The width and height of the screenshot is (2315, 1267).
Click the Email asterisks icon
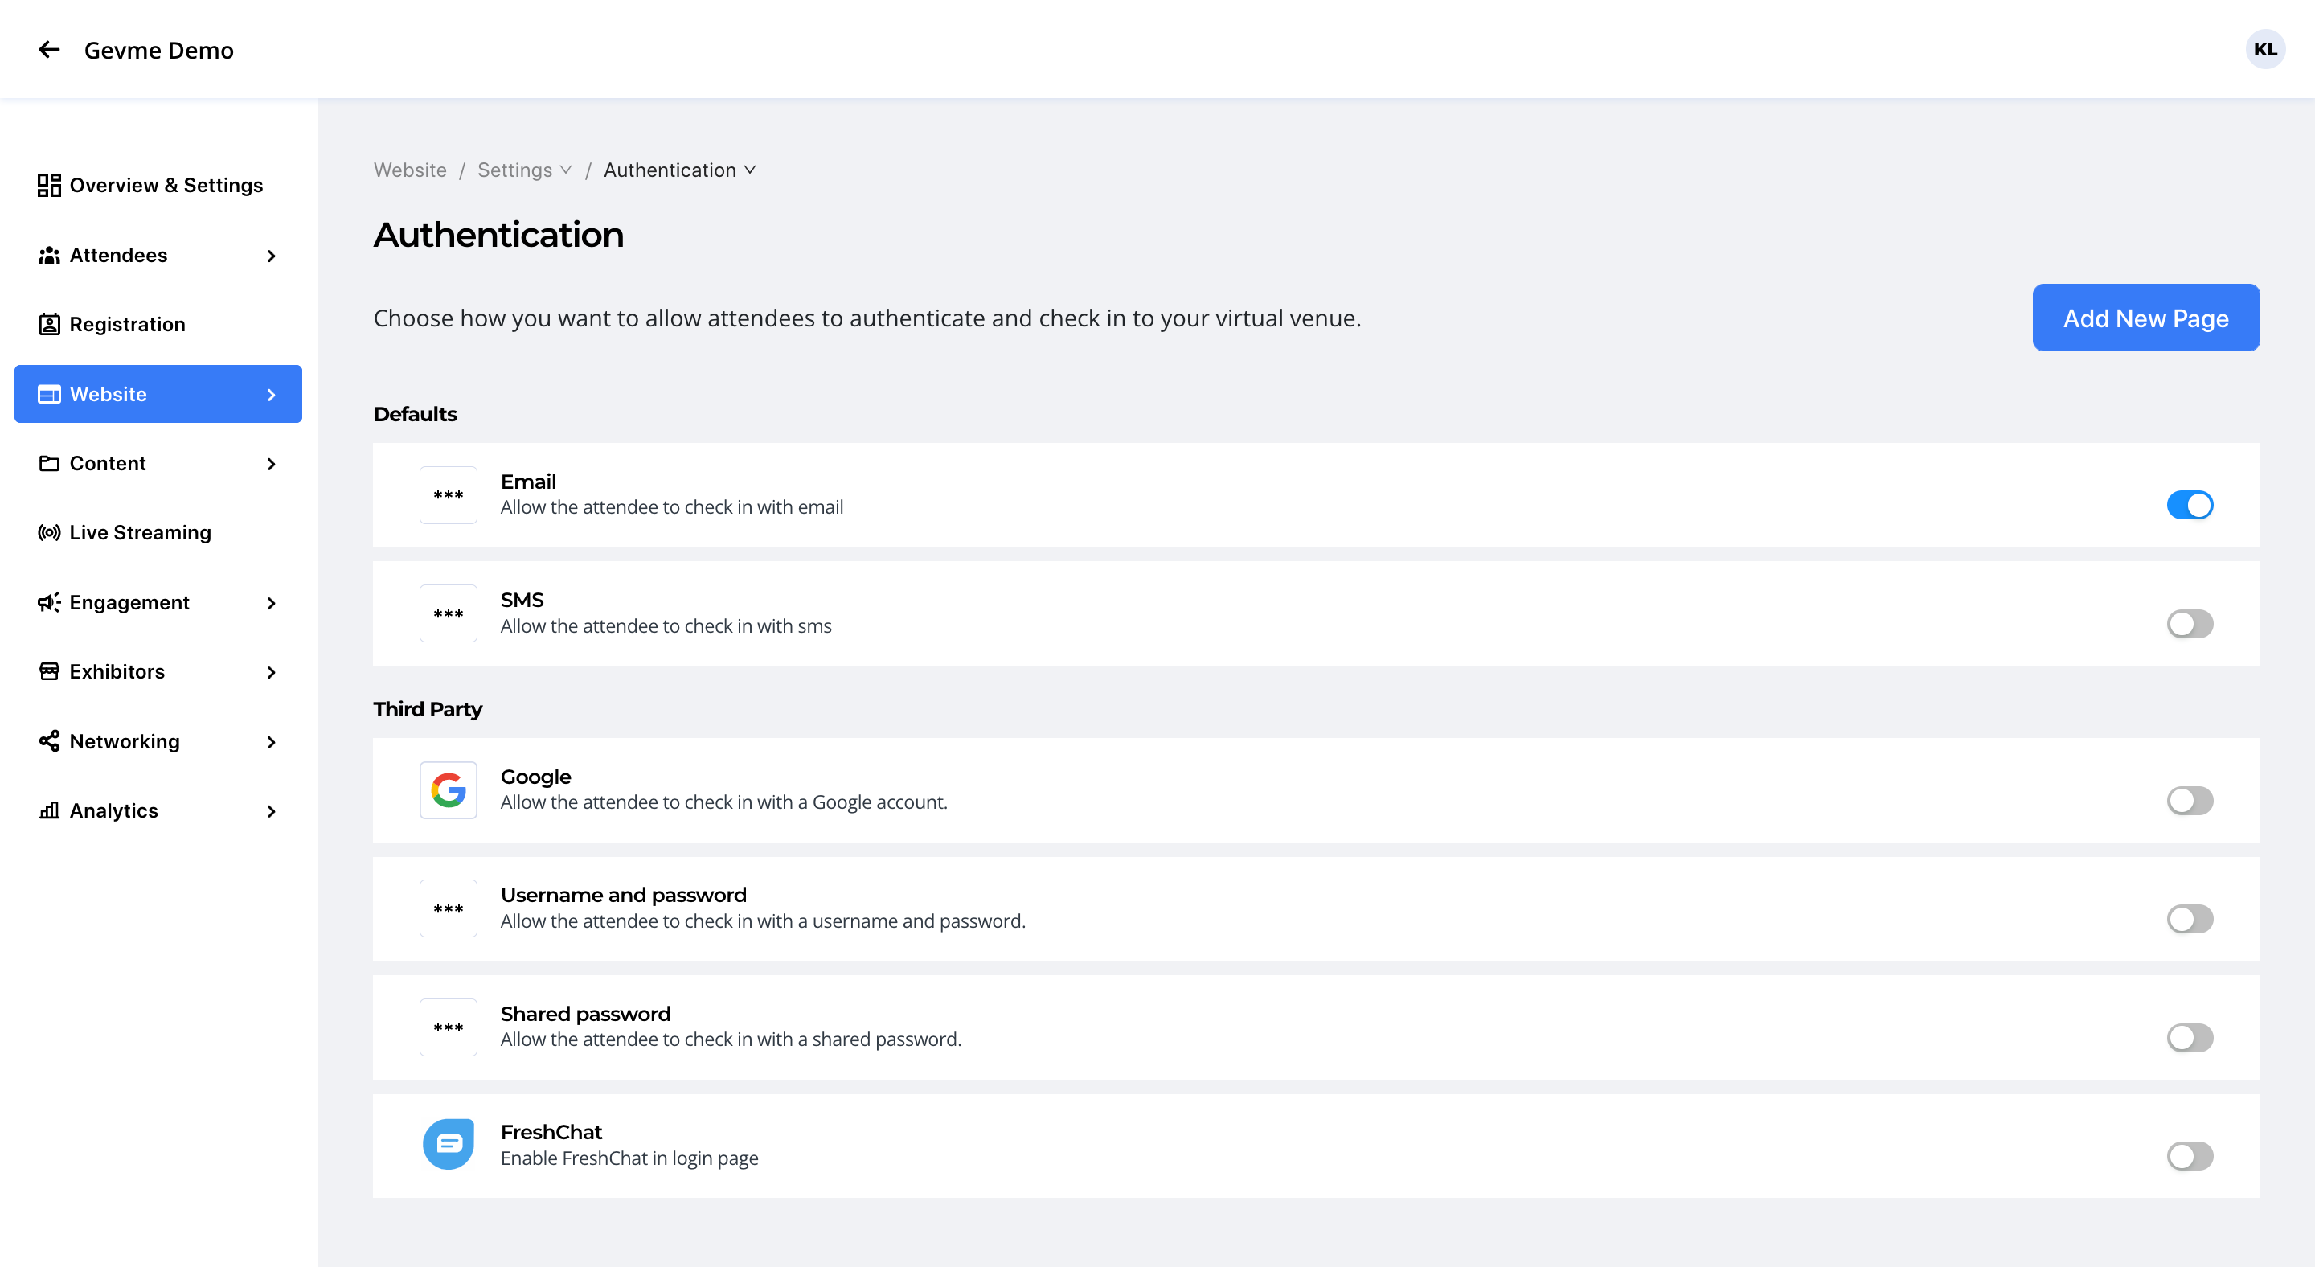(448, 494)
